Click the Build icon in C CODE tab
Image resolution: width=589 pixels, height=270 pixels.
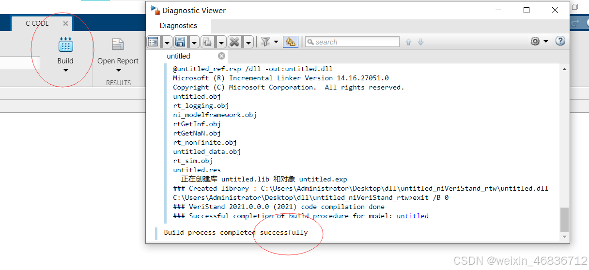coord(65,45)
